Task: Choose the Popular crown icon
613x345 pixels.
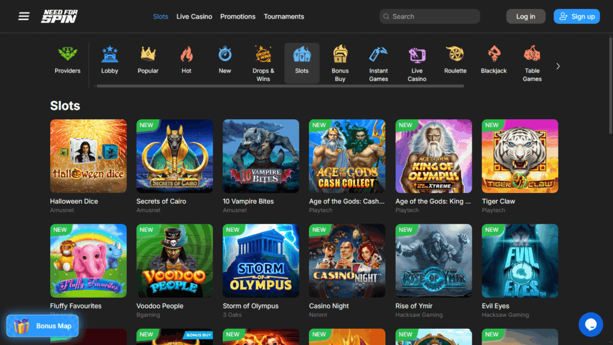Action: (x=148, y=54)
